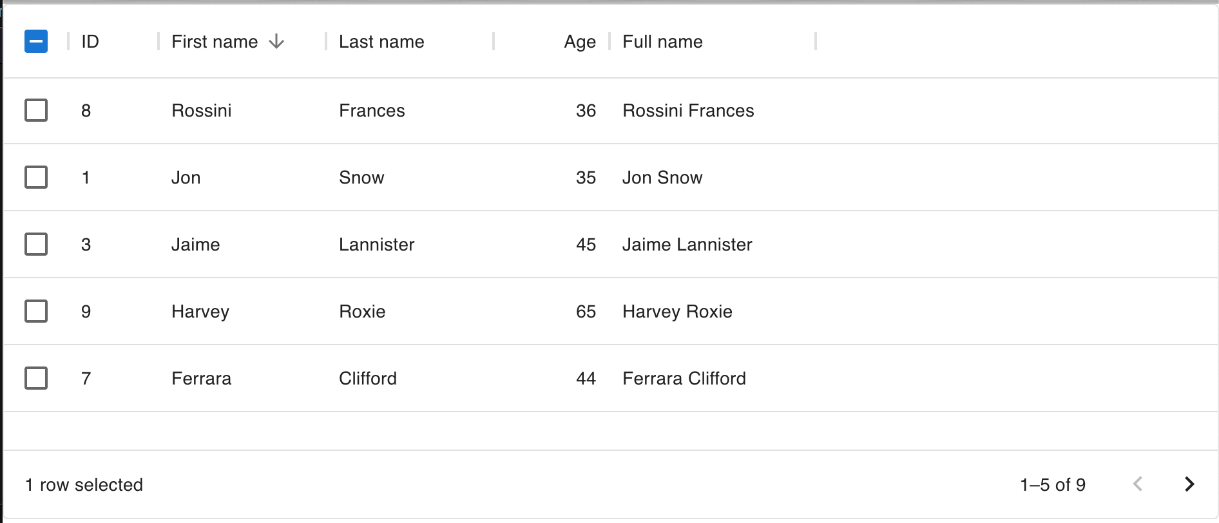Click the First name sort arrow icon
The image size is (1219, 523).
(x=276, y=42)
